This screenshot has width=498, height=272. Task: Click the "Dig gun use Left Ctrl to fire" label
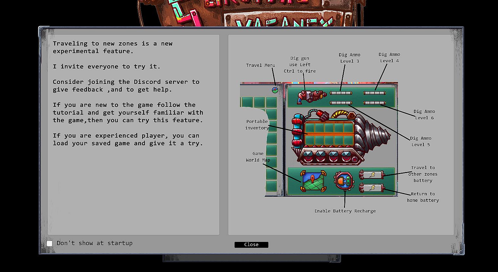coord(300,65)
